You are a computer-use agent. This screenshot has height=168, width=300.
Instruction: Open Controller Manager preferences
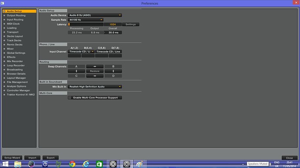[18, 90]
